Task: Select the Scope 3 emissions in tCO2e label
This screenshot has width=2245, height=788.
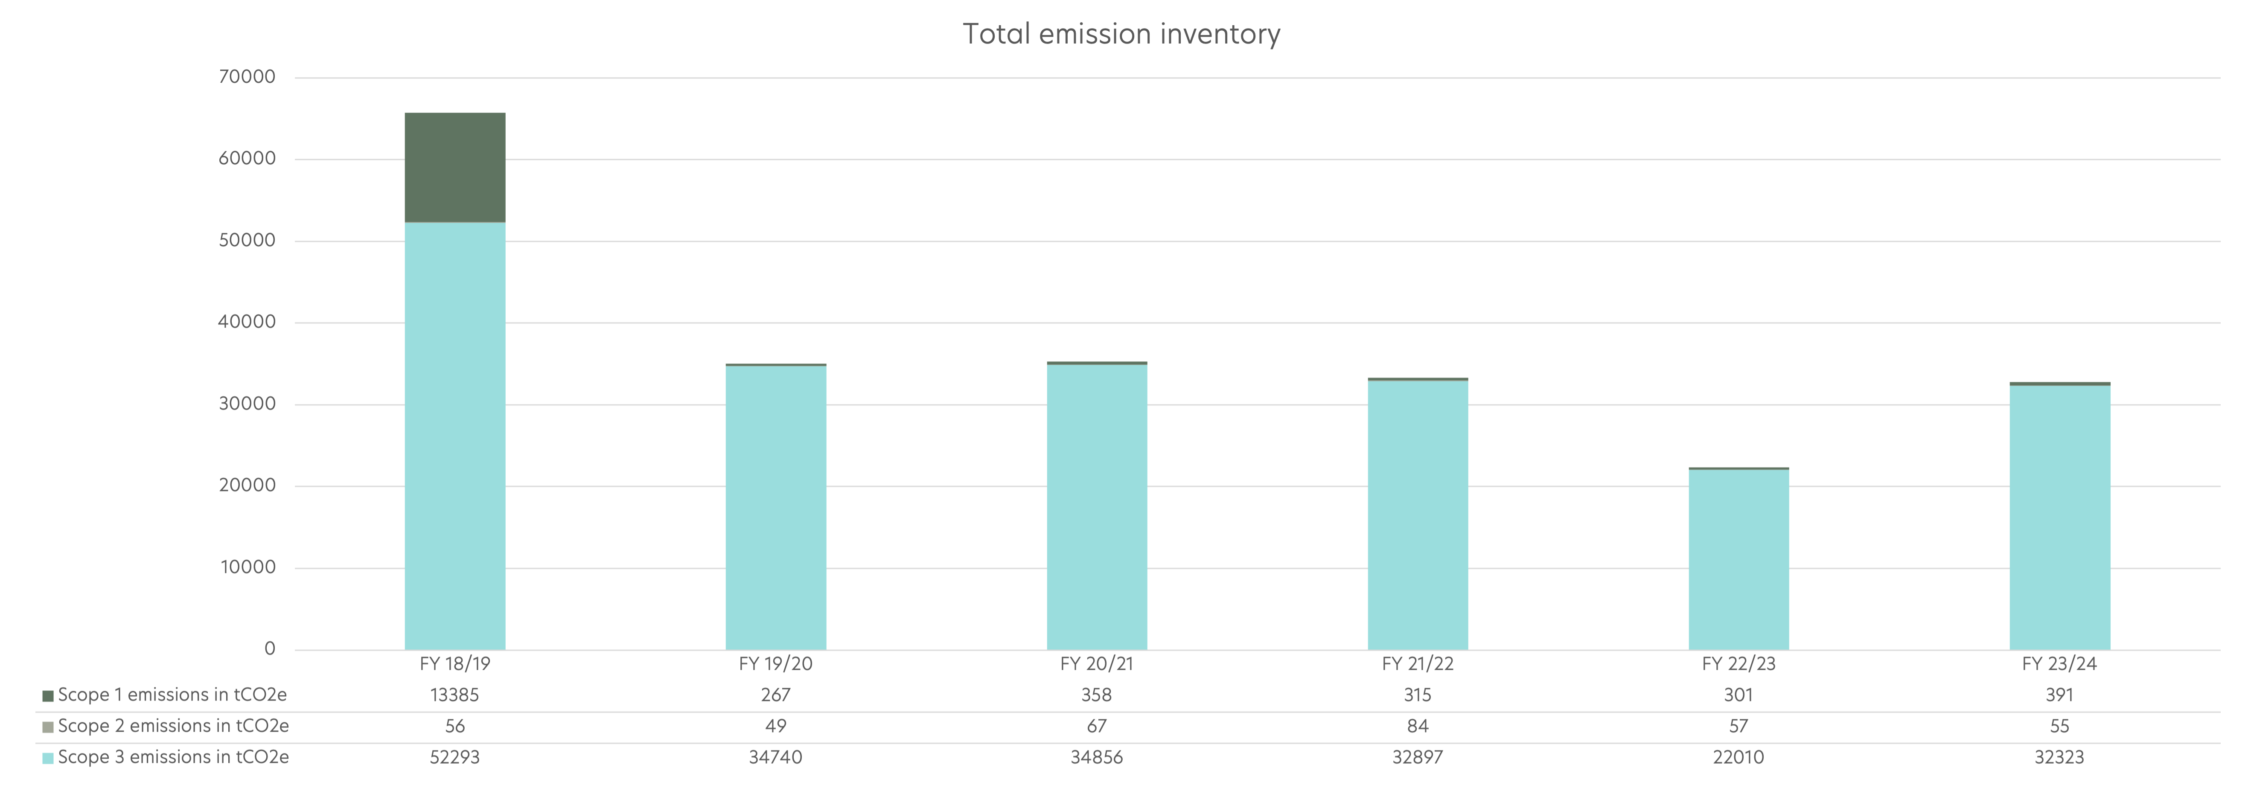Action: click(x=172, y=757)
